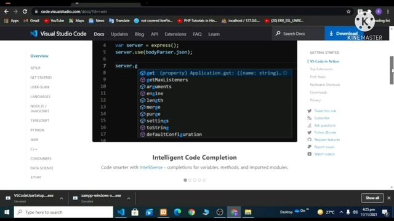This screenshot has height=221, width=394.
Task: Open Chrome three-dot menu
Action: (388, 12)
